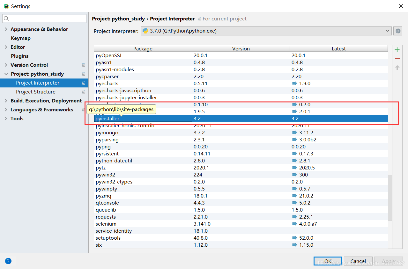Sort by the Latest column header
The height and width of the screenshot is (269, 408).
coord(339,49)
